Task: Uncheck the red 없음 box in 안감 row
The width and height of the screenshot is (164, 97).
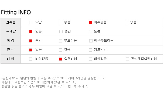Action: 31,50
